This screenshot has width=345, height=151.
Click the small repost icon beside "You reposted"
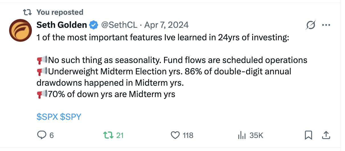coord(27,12)
